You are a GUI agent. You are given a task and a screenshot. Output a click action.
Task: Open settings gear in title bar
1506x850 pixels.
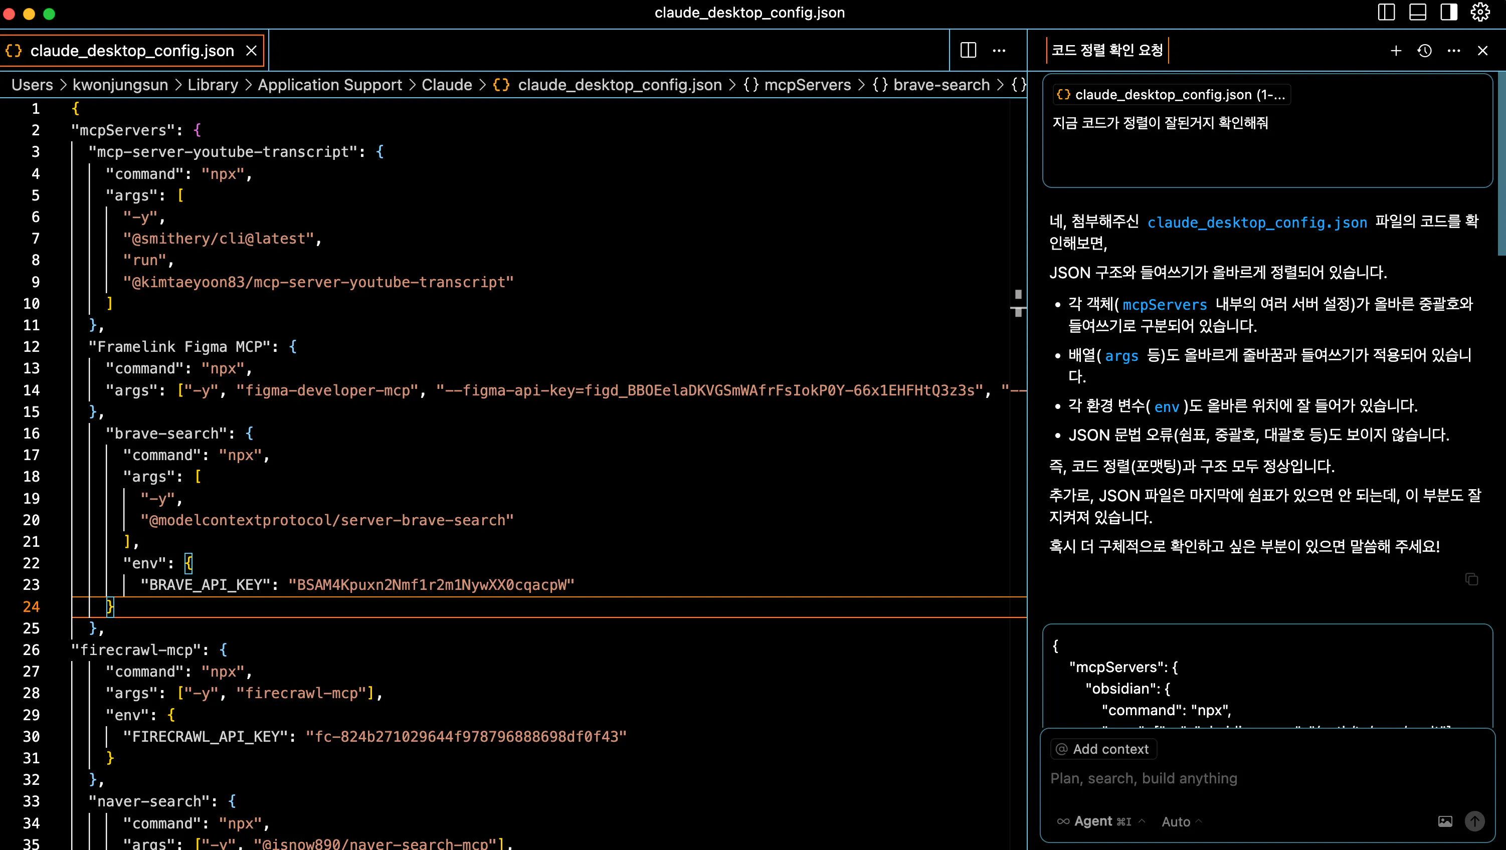click(1480, 13)
